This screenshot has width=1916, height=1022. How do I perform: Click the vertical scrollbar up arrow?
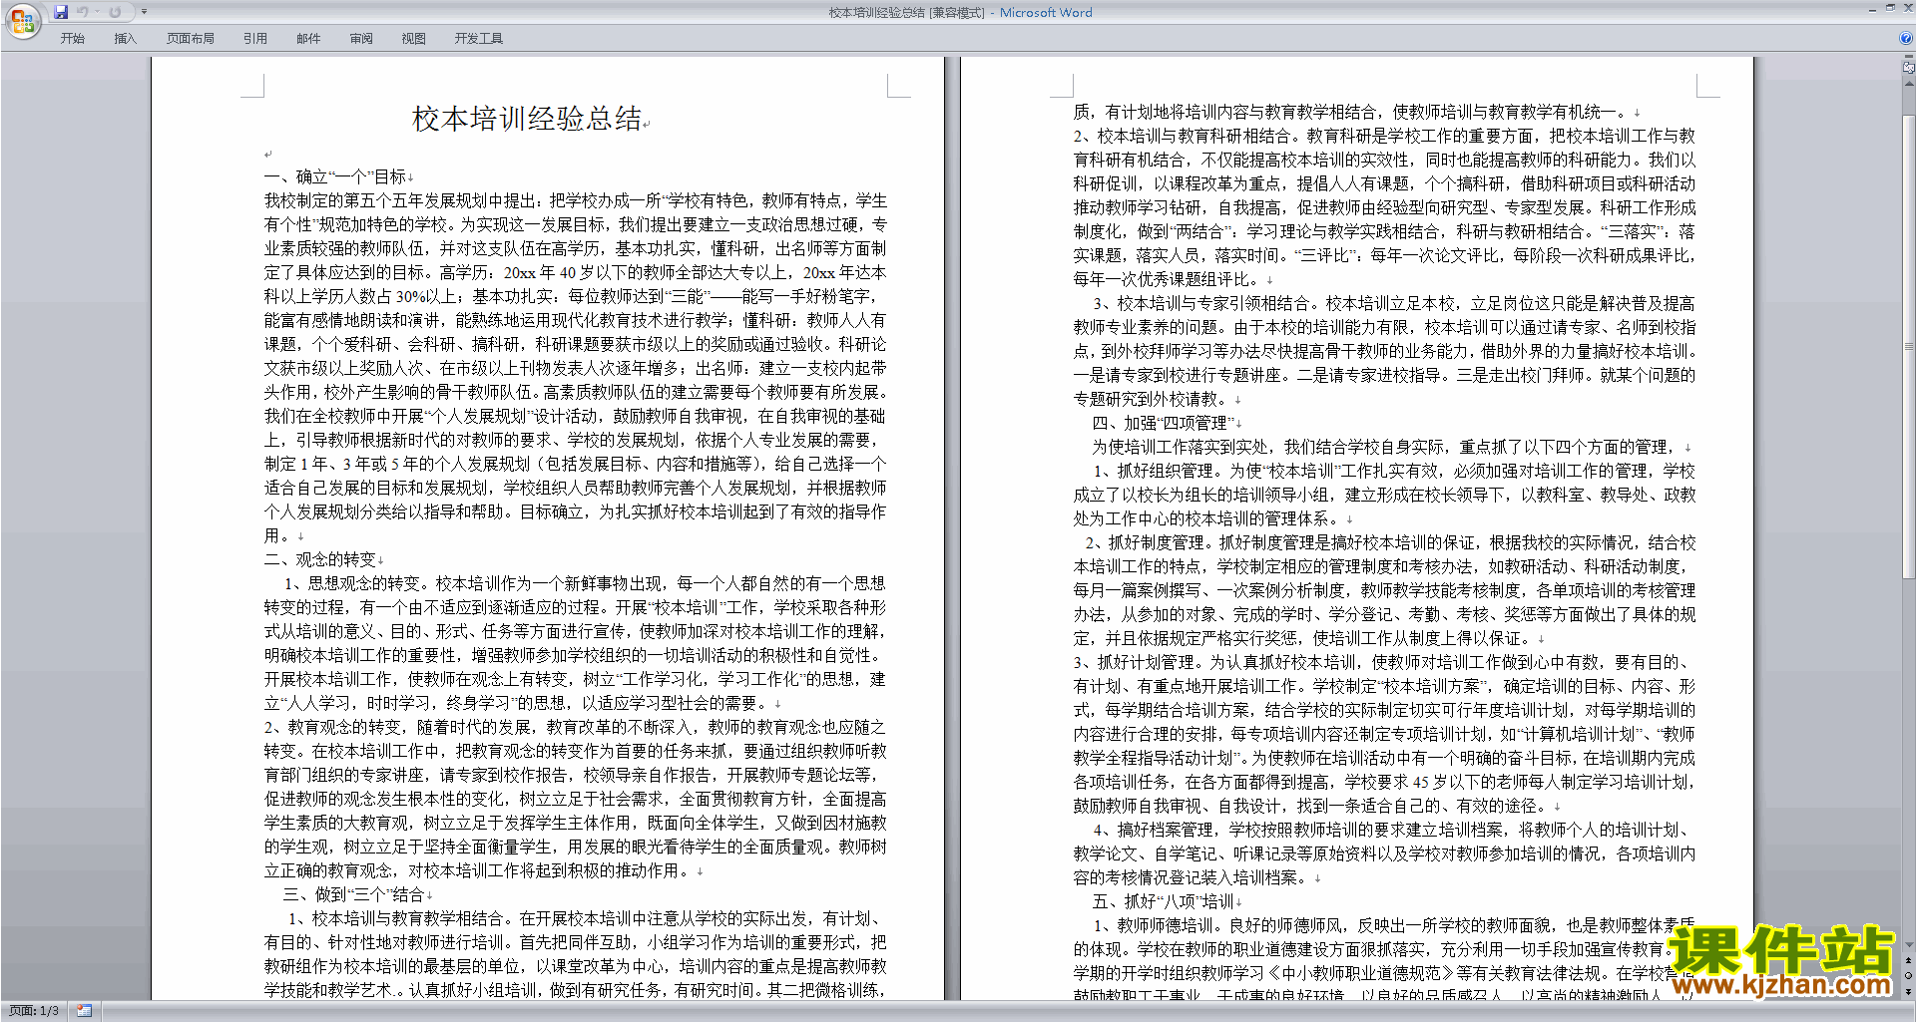(1909, 83)
